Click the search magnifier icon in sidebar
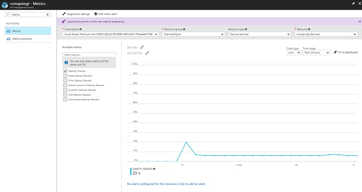The image size is (362, 192). coord(8,15)
